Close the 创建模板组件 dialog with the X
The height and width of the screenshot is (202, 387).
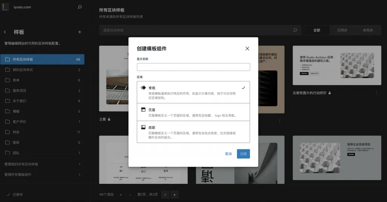(x=247, y=48)
